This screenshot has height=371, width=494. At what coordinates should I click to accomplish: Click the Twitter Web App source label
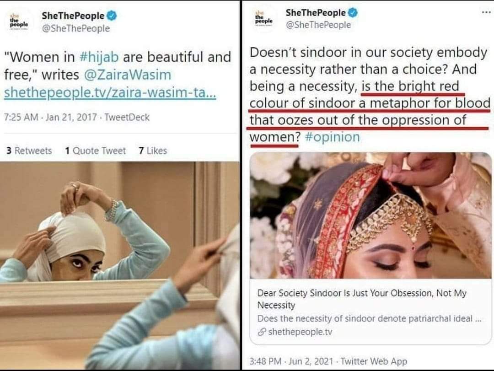click(x=374, y=361)
